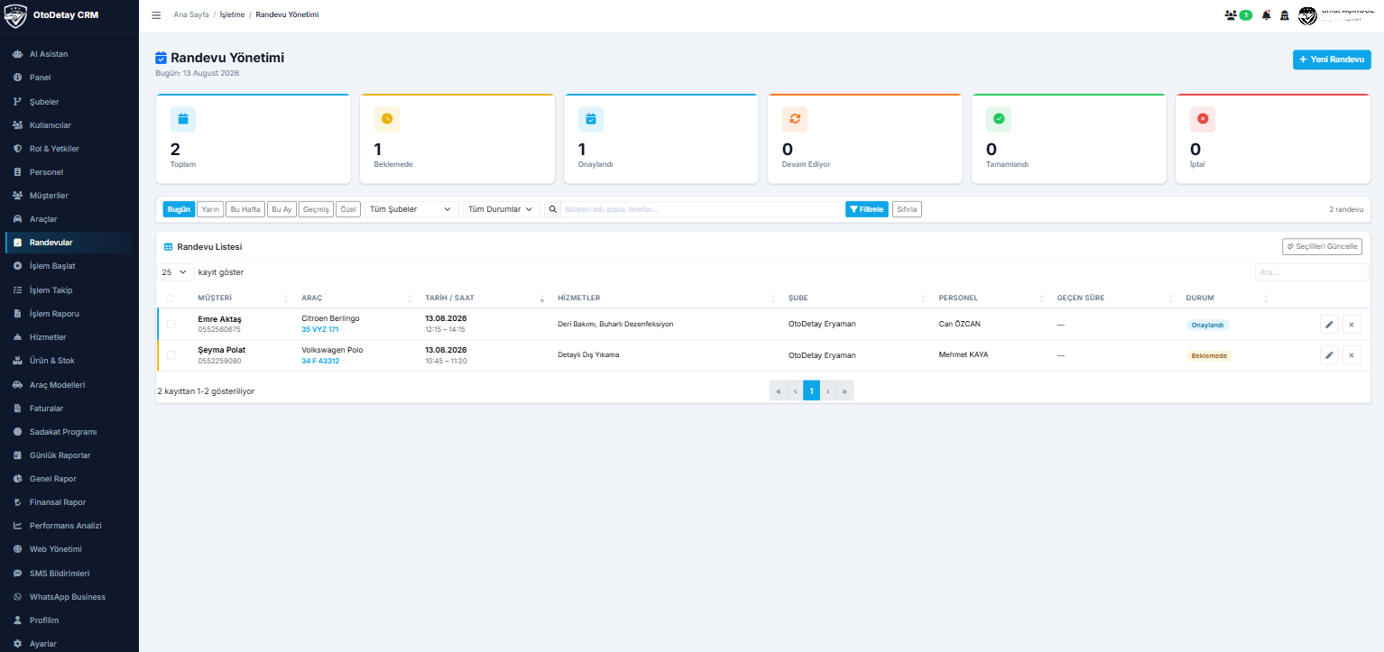The width and height of the screenshot is (1384, 652).
Task: Click the Filtrele button
Action: click(867, 209)
